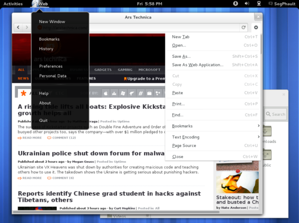Choose Save As... in the gear menu

(x=213, y=56)
